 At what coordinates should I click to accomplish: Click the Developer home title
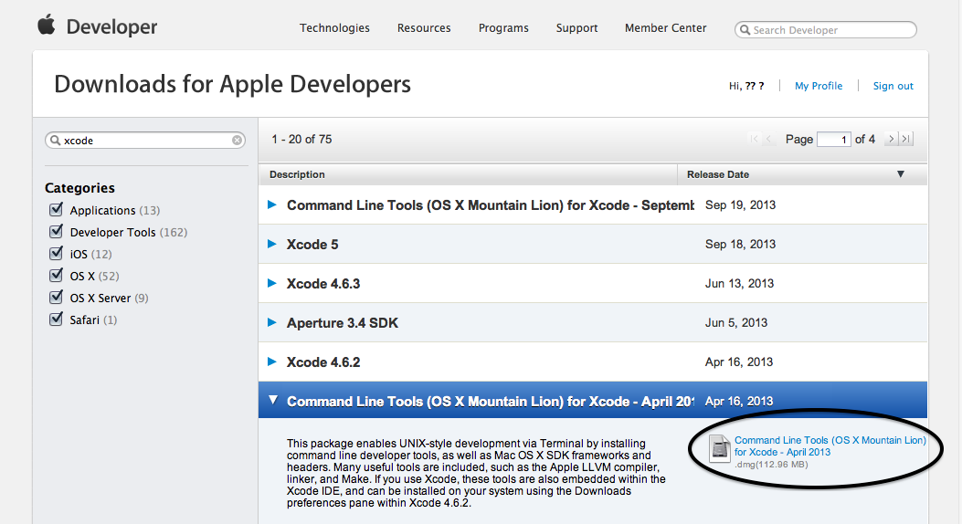[111, 27]
